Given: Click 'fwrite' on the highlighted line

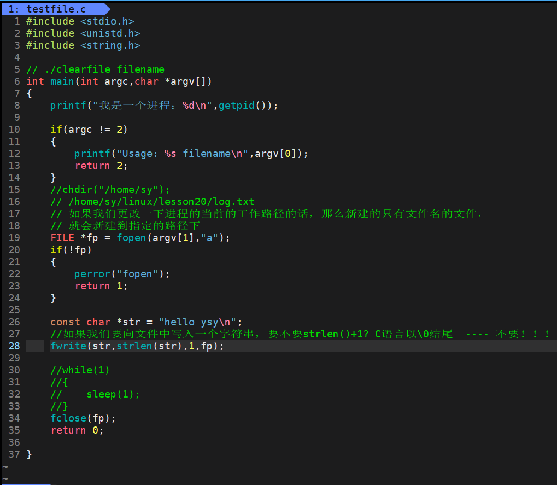Looking at the screenshot, I should [x=68, y=346].
